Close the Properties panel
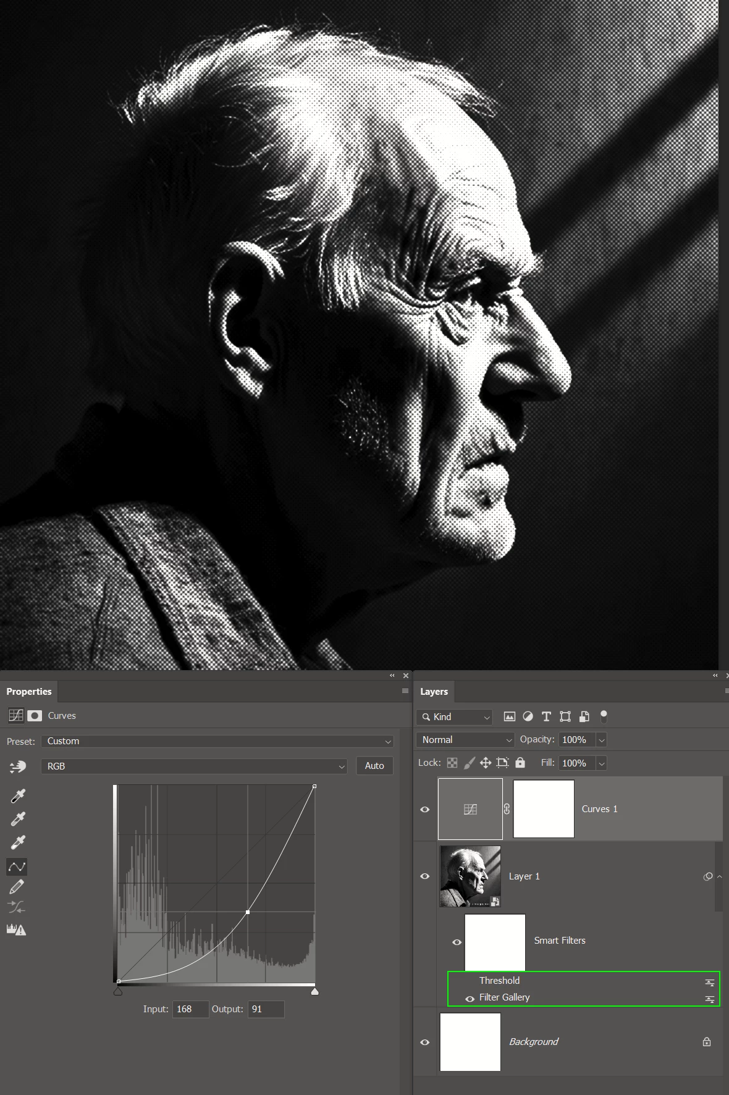 (406, 675)
